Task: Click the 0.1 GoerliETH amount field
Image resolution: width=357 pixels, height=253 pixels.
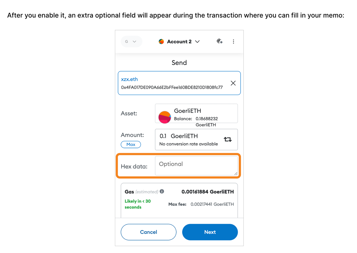Action: 196,139
